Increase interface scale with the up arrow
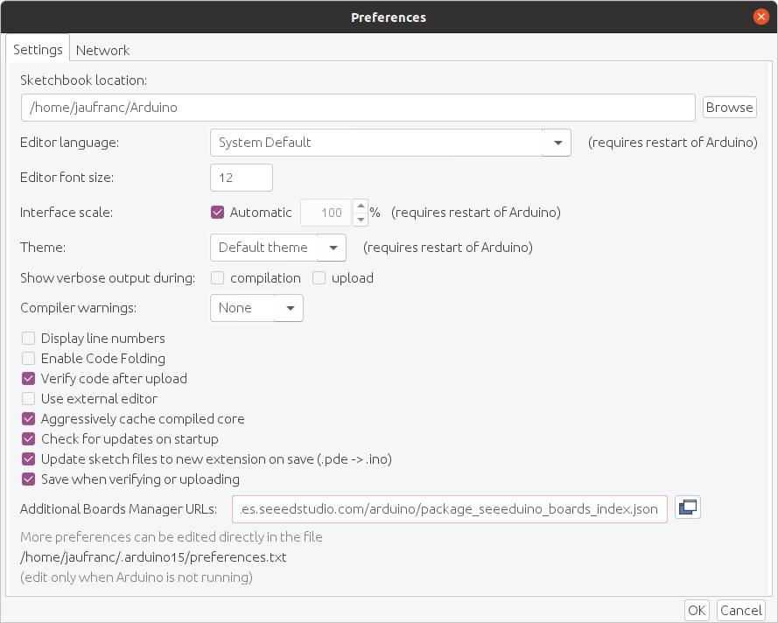This screenshot has height=623, width=778. 361,206
